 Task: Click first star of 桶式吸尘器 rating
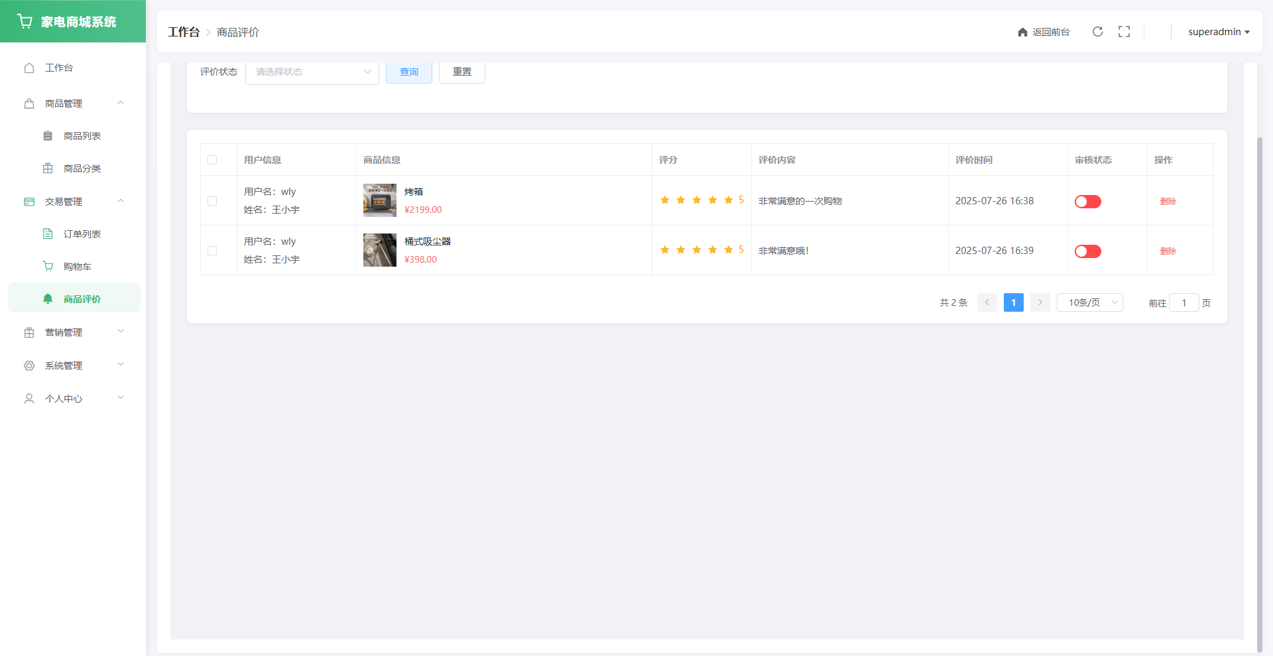(x=664, y=250)
